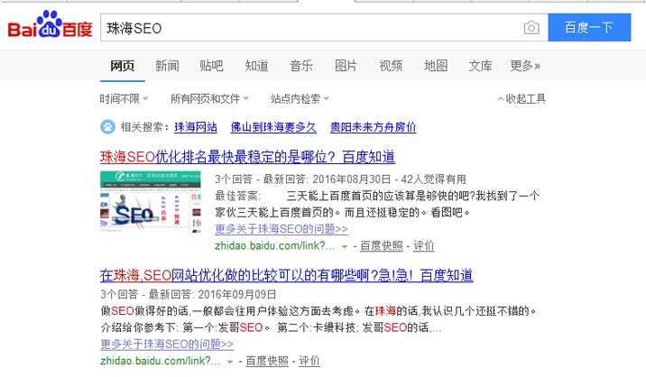This screenshot has height=377, width=646.
Task: Click related search 贵阳未来方舟房价
Action: [373, 127]
